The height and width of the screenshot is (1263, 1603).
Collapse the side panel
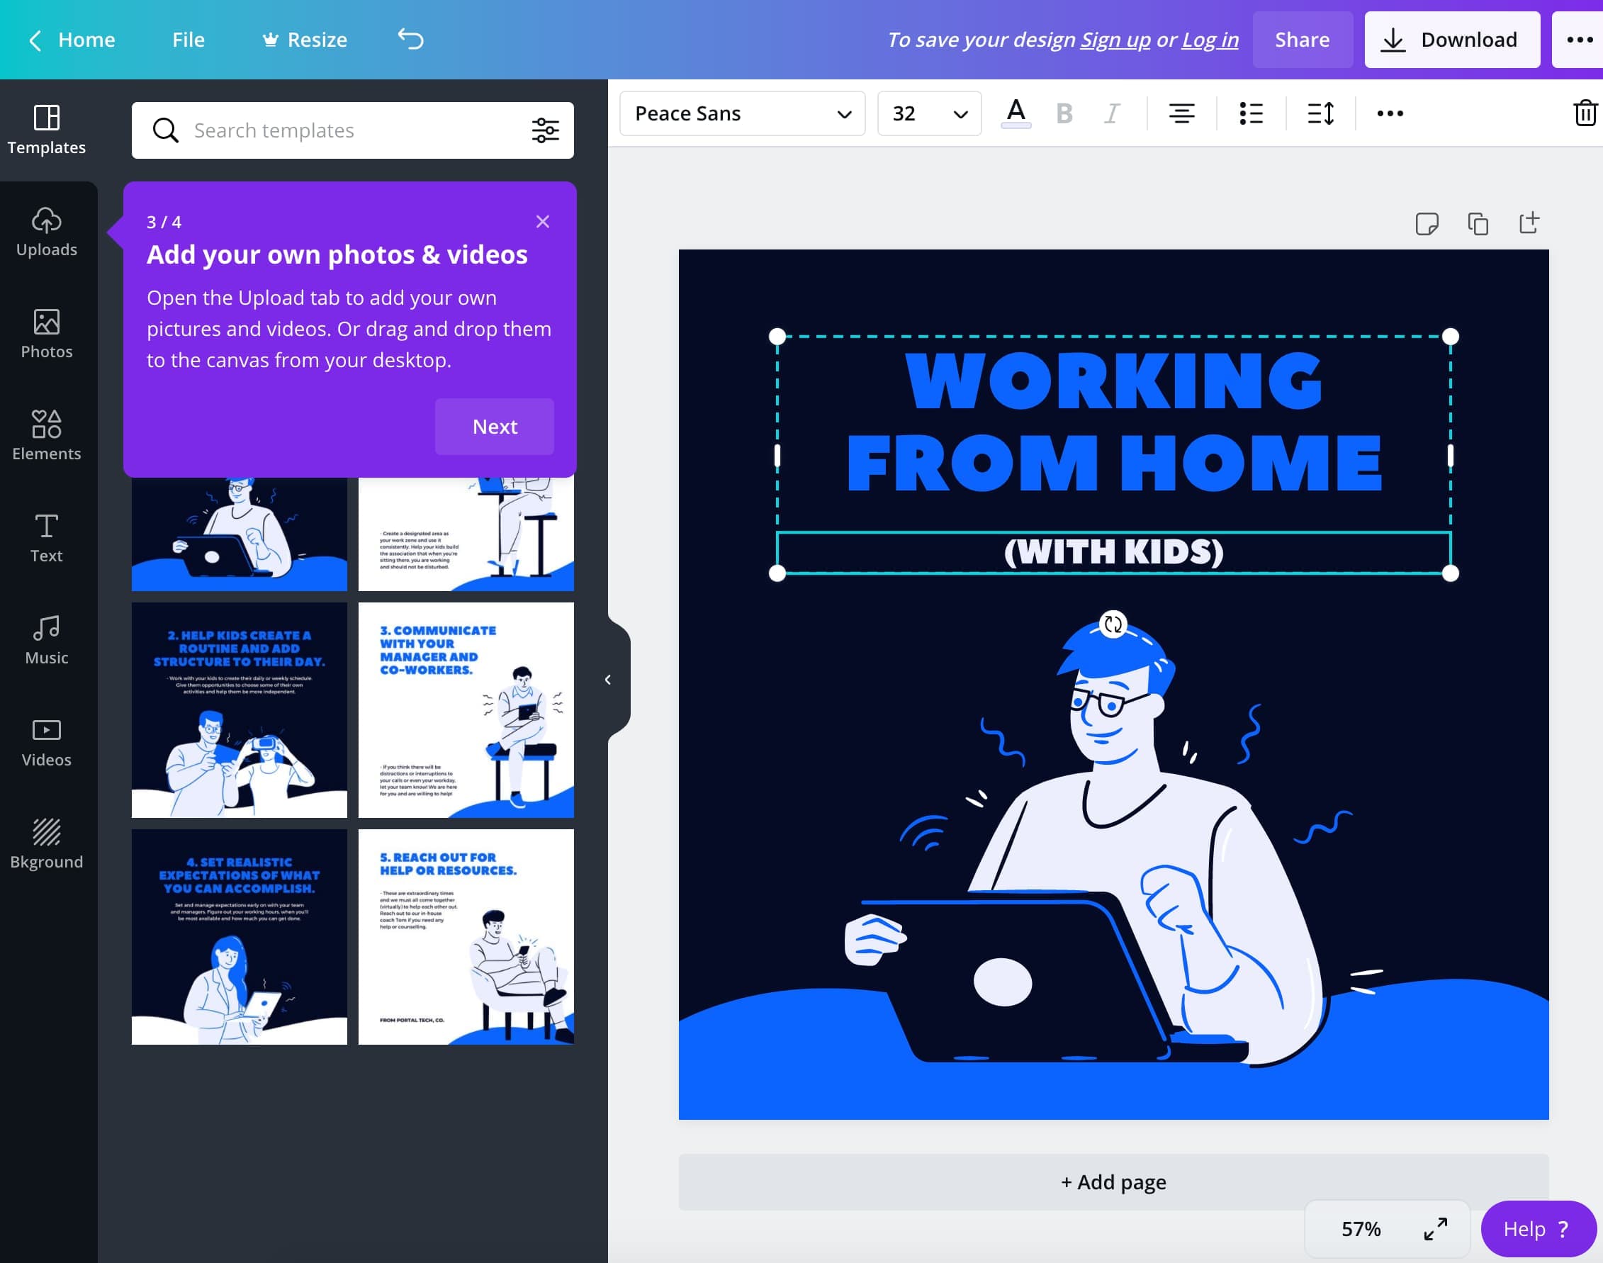[x=608, y=680]
